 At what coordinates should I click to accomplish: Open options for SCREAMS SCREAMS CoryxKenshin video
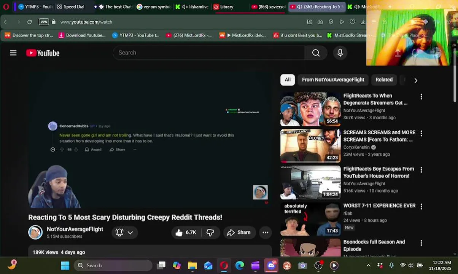click(x=421, y=133)
